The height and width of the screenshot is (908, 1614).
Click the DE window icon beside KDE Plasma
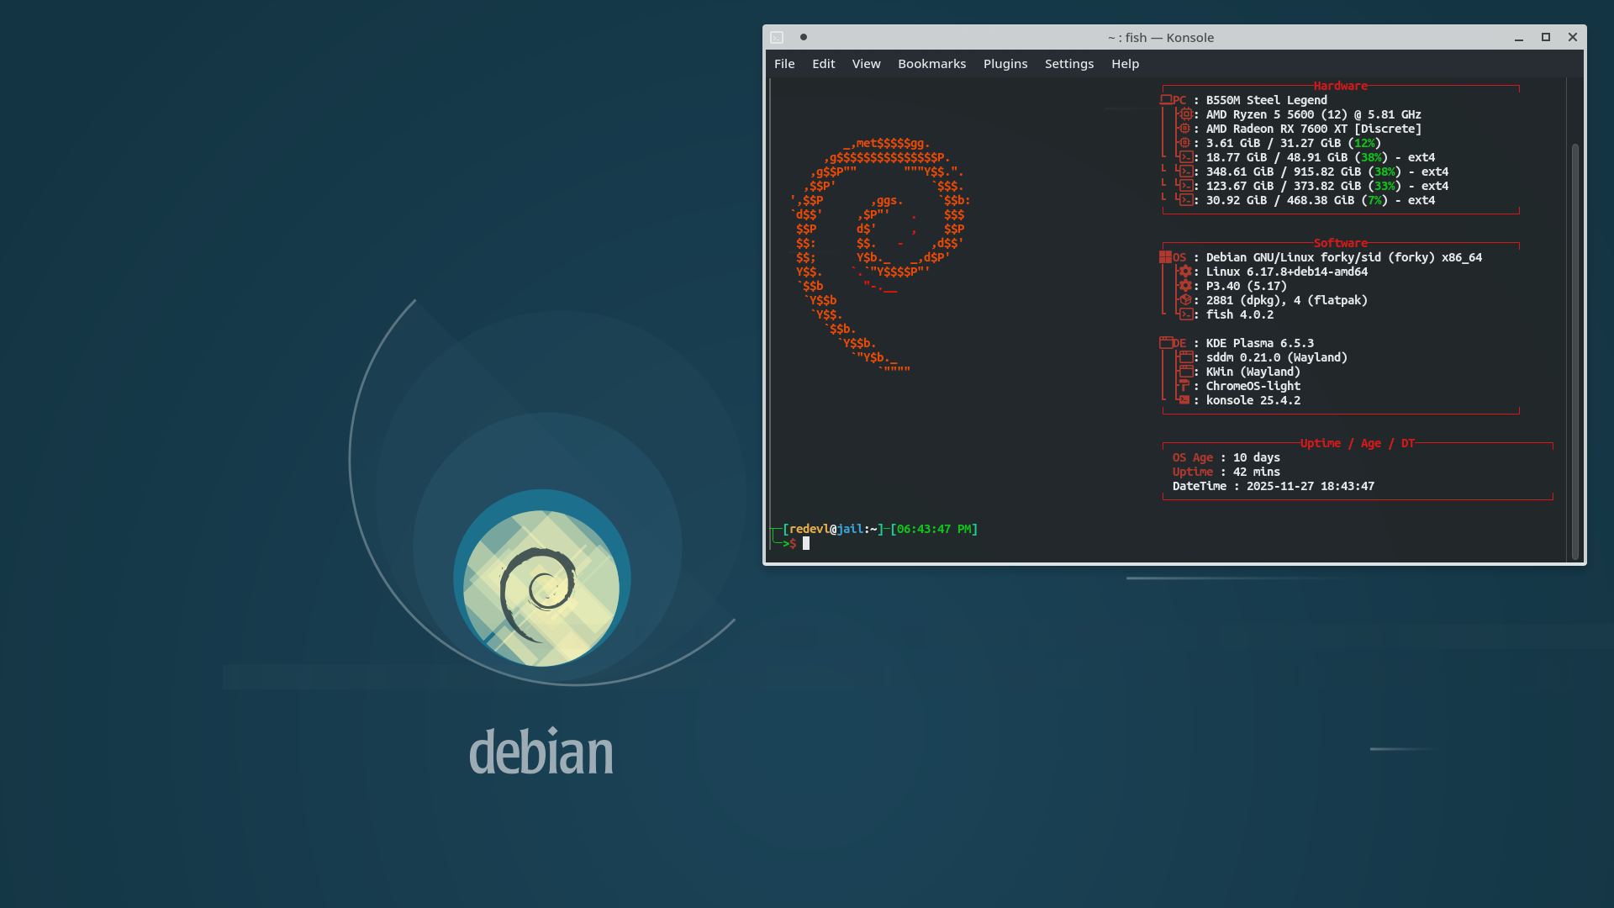(1166, 343)
